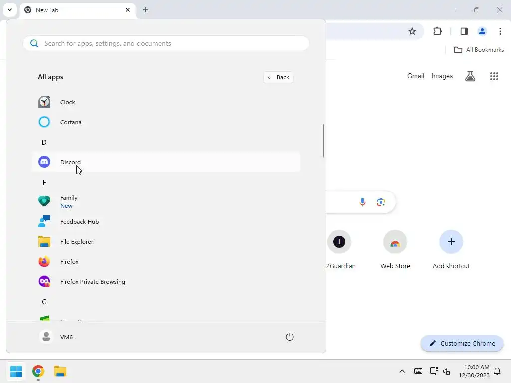Bookmark this tab with the star icon
This screenshot has width=511, height=383.
pyautogui.click(x=412, y=31)
